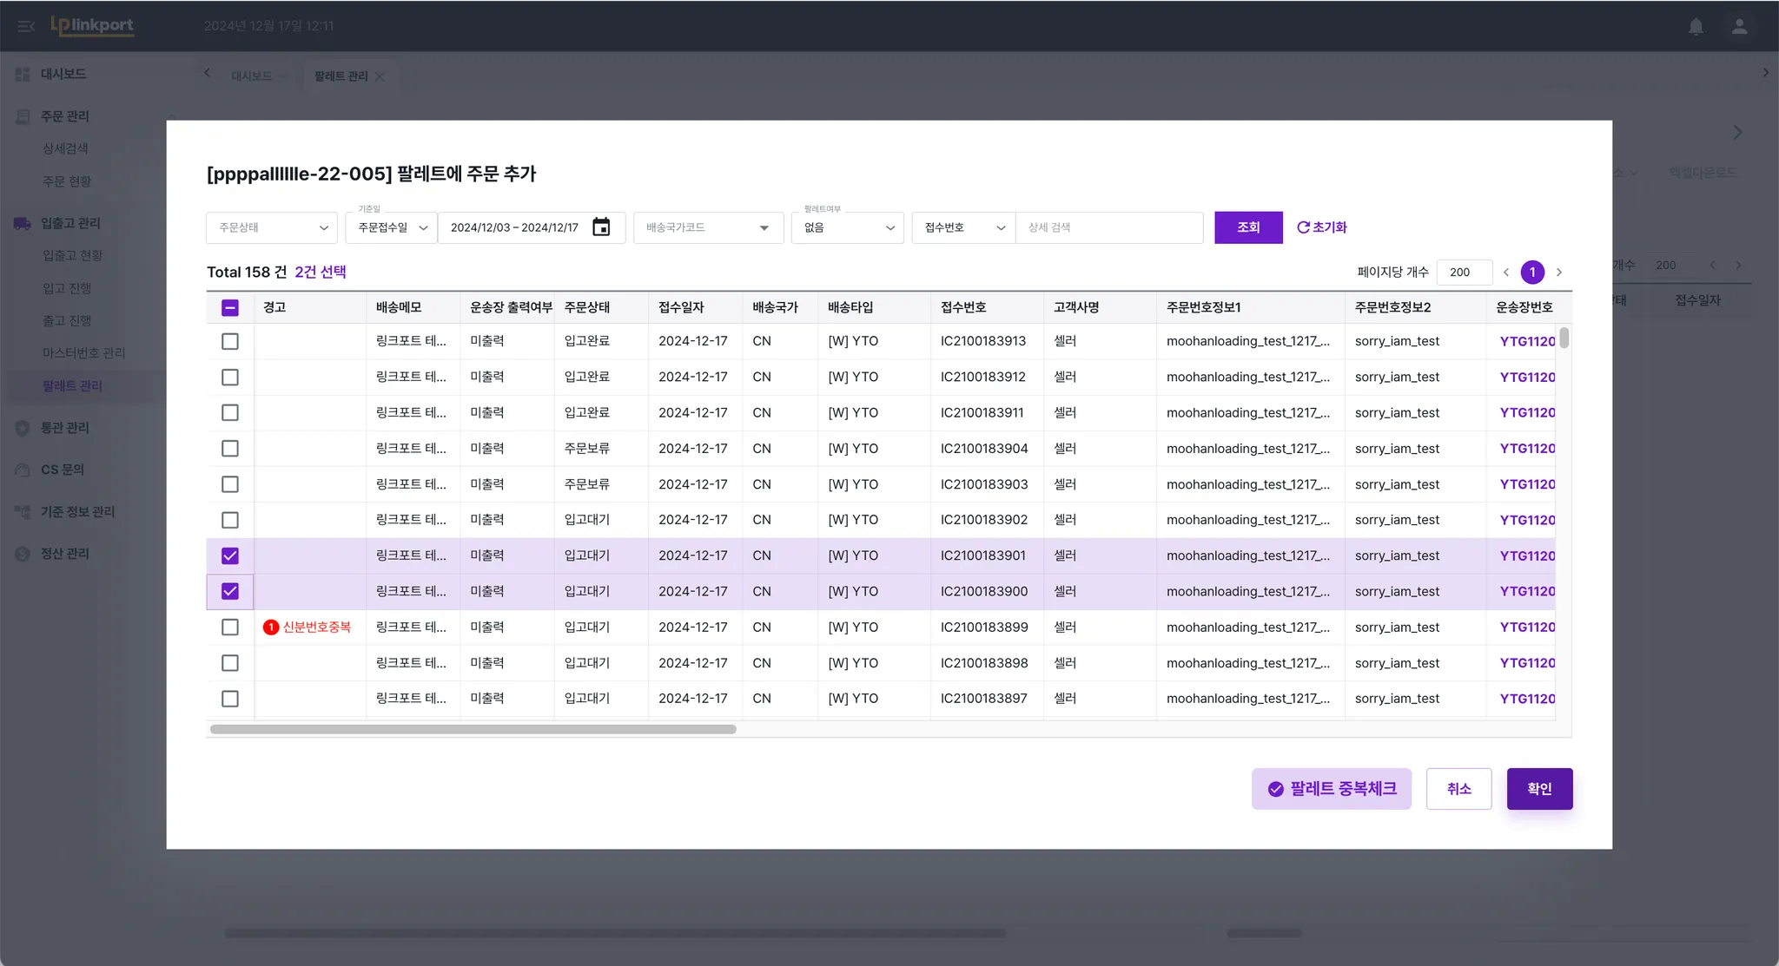Screen dimensions: 1779x966
Task: Open the date range calendar picker
Action: (x=601, y=227)
